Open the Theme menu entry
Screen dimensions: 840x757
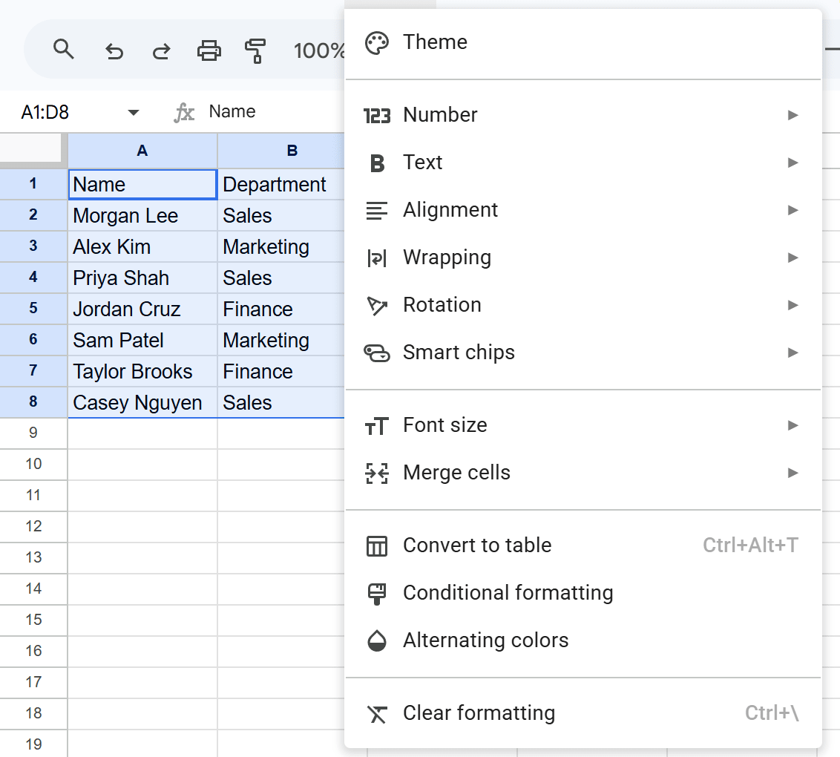pyautogui.click(x=583, y=42)
